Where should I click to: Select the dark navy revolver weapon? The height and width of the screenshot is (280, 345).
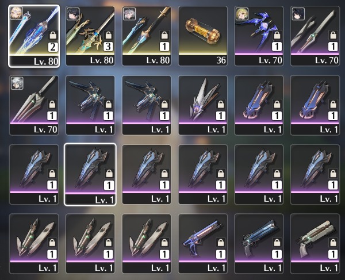259,243
